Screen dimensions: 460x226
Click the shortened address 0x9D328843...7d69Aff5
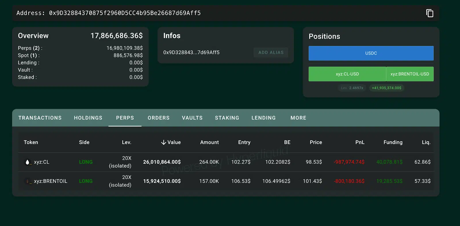click(x=191, y=52)
